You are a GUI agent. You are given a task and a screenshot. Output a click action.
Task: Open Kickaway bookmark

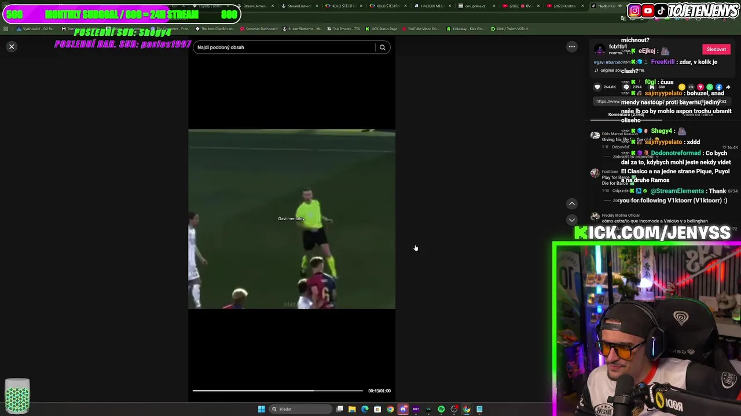click(x=466, y=28)
